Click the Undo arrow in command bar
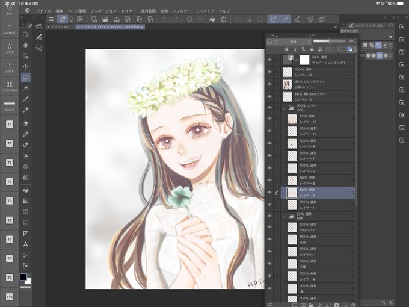This screenshot has height=307, width=409. (x=164, y=19)
